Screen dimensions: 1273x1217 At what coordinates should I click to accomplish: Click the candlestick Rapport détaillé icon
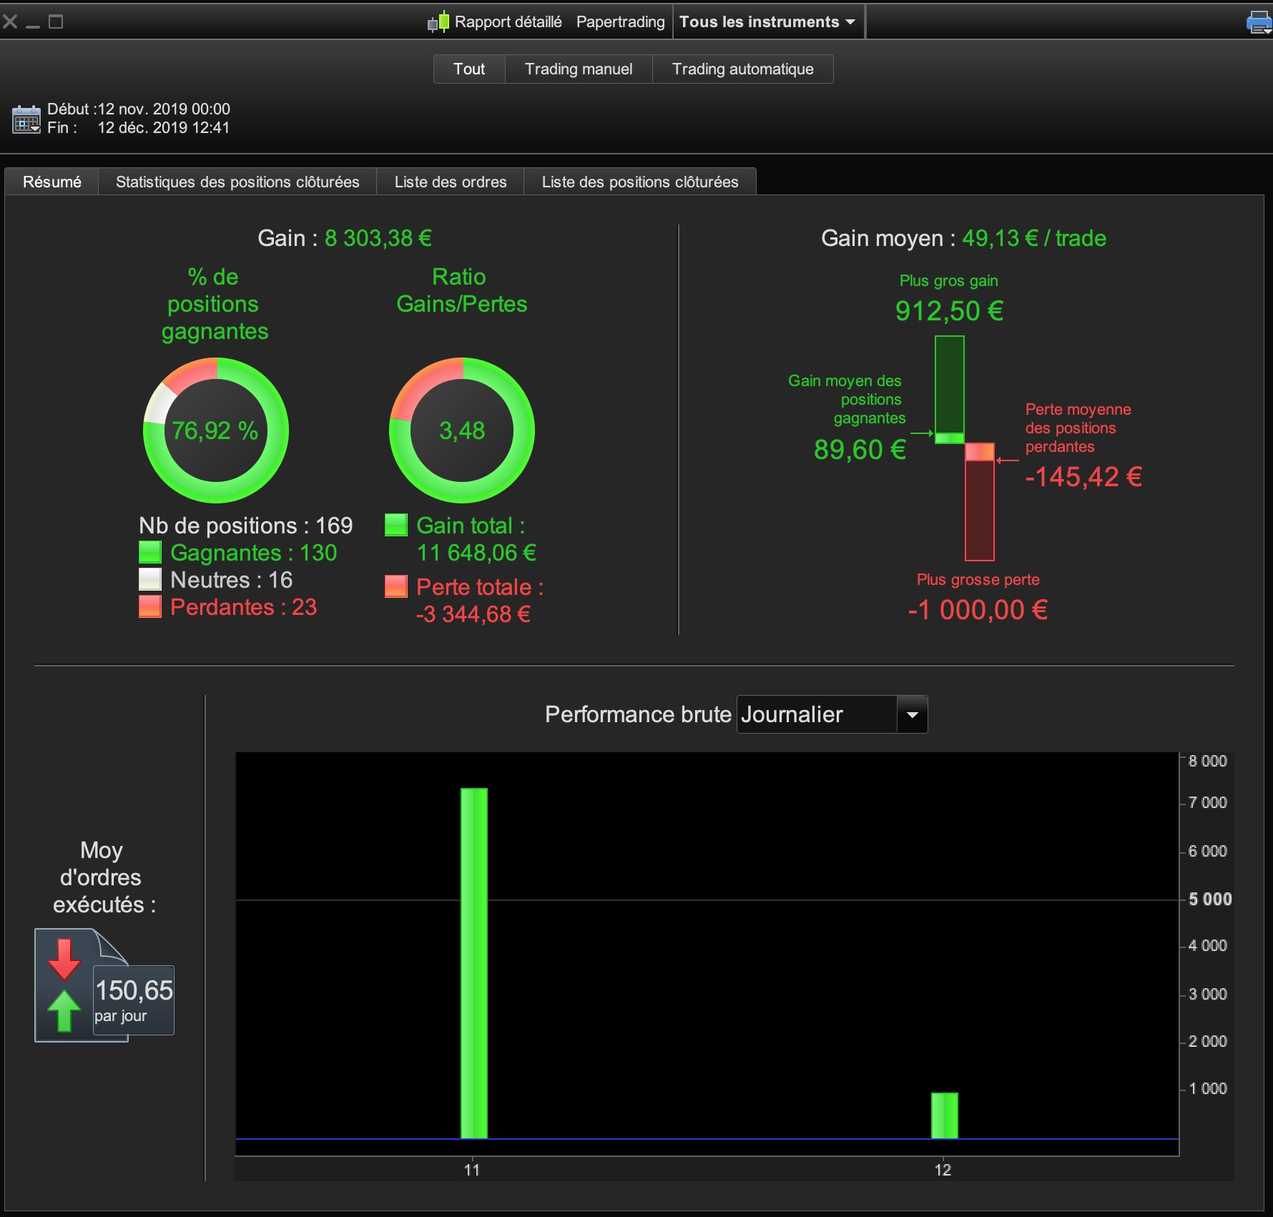pos(438,22)
